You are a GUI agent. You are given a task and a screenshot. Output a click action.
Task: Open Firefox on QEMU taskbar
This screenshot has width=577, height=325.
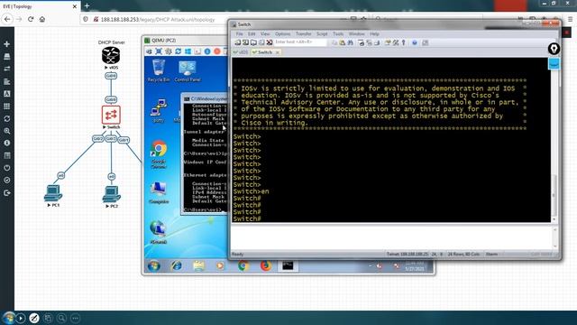click(265, 265)
